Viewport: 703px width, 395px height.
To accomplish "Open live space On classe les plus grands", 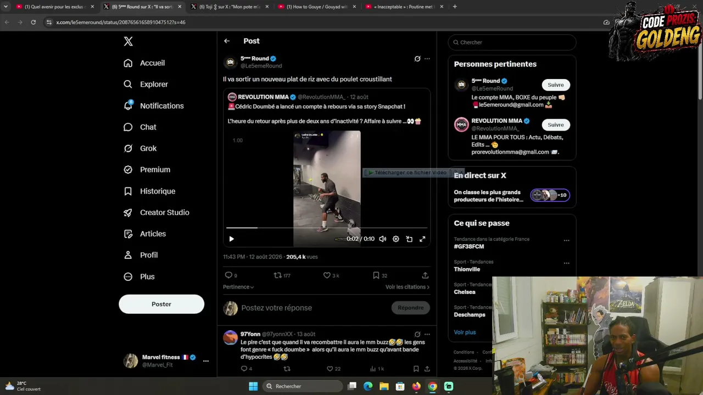I will coord(512,196).
